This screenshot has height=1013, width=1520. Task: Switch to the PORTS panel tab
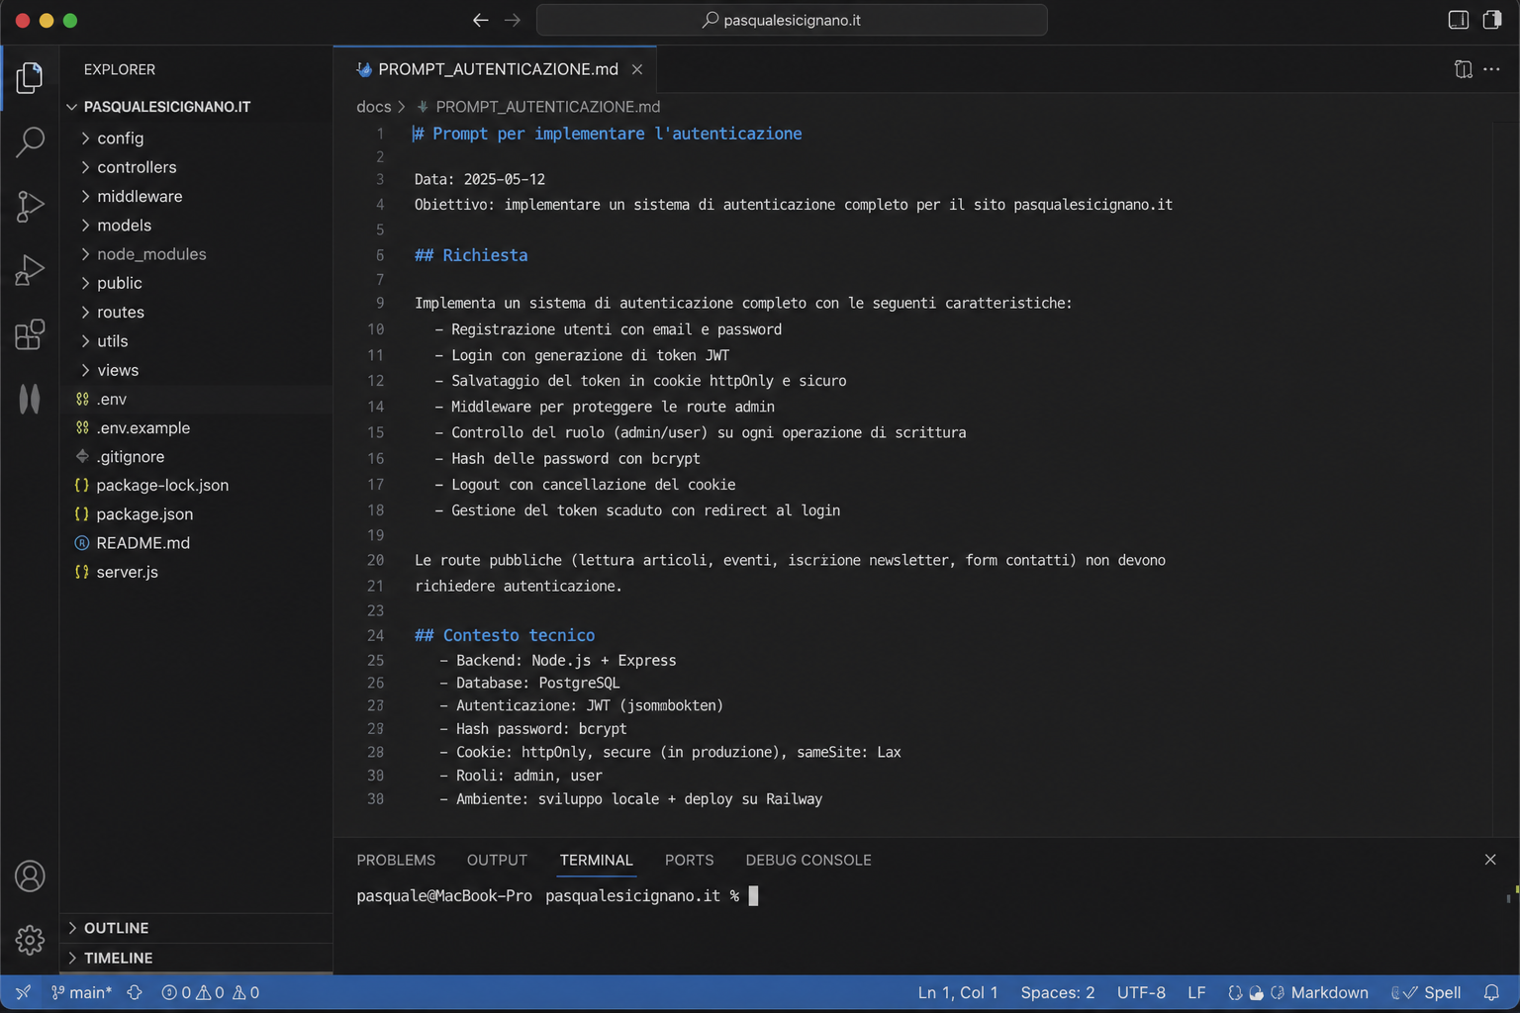click(689, 860)
